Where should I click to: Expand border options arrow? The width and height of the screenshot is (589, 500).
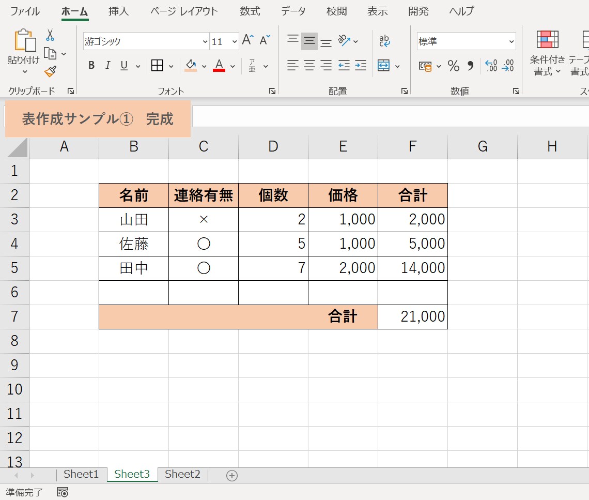pyautogui.click(x=171, y=66)
